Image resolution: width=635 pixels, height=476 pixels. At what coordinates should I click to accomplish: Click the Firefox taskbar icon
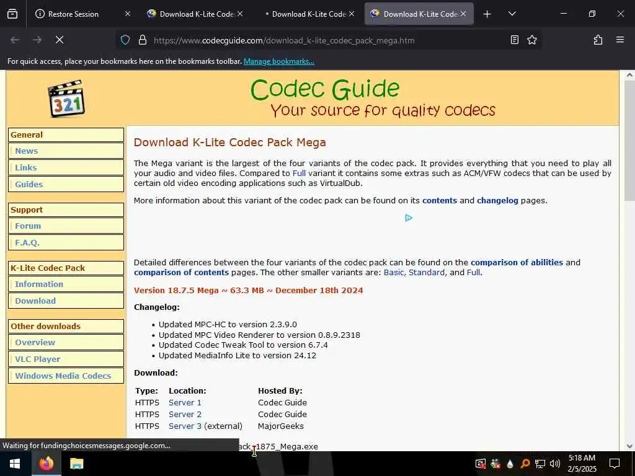tap(47, 464)
